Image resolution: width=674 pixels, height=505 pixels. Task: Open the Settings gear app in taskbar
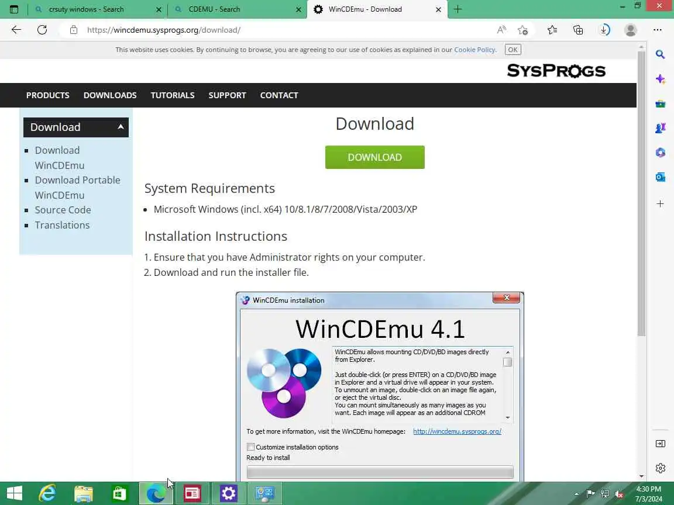[x=228, y=493]
